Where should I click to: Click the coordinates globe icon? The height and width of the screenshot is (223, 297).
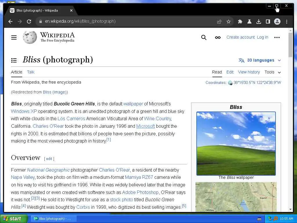coord(230,83)
